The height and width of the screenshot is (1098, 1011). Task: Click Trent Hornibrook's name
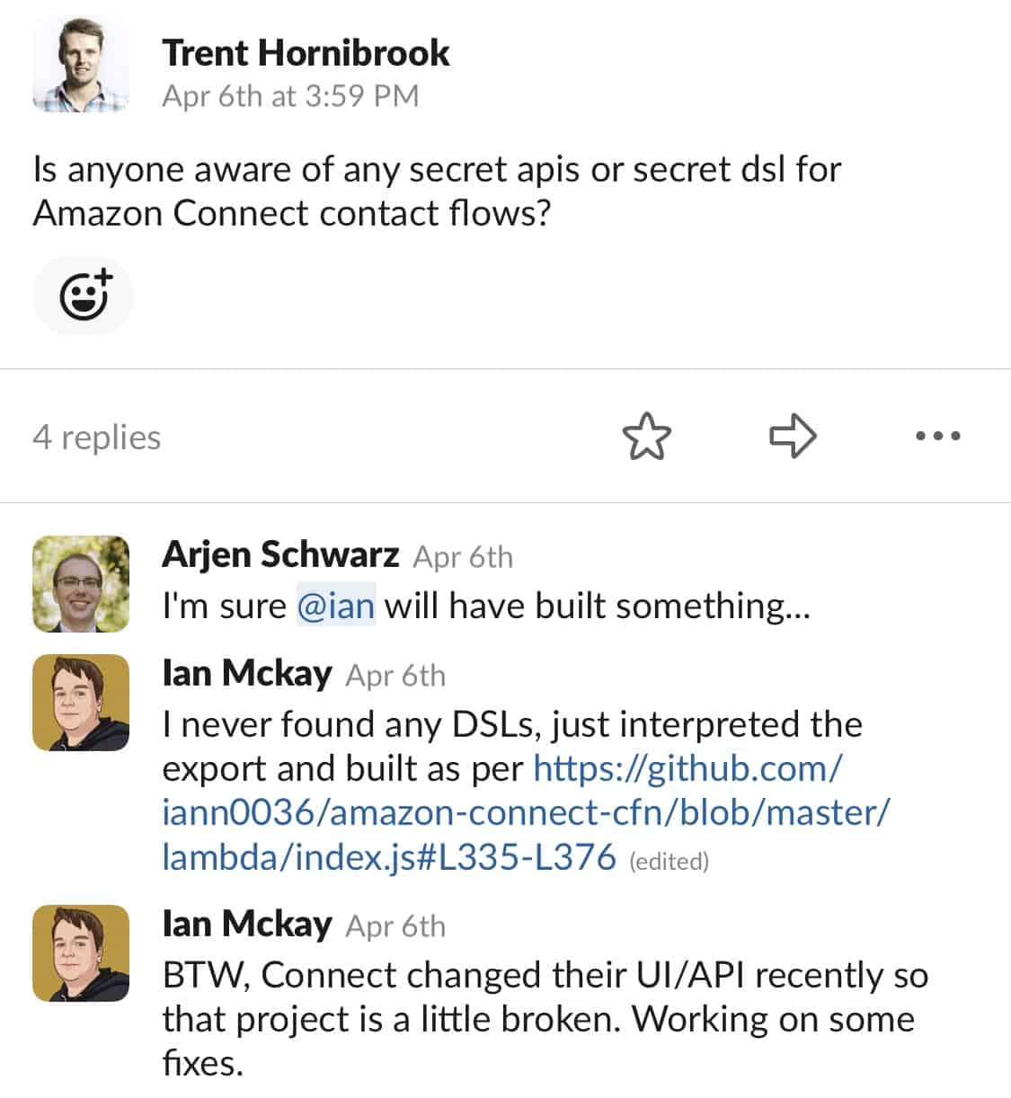(306, 51)
